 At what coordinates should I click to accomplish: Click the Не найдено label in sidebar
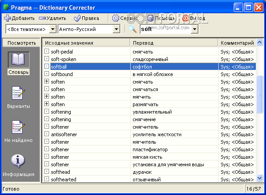click(19, 140)
